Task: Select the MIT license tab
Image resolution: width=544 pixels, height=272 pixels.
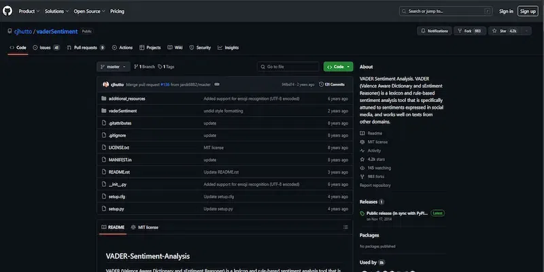Action: [144, 227]
